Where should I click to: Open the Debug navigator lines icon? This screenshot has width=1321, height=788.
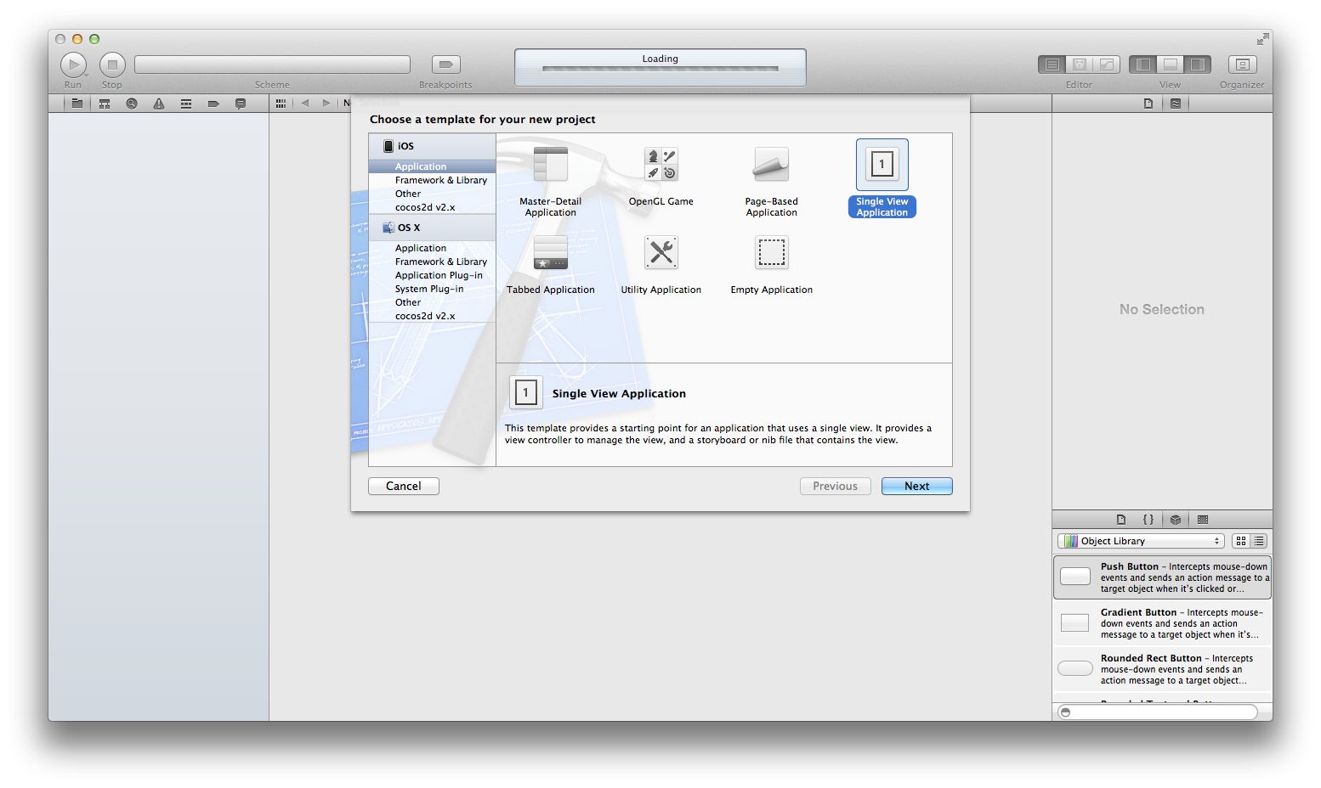[186, 104]
